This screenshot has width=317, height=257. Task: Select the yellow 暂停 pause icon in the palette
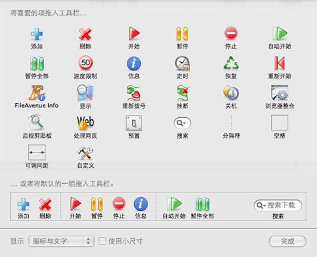182,33
